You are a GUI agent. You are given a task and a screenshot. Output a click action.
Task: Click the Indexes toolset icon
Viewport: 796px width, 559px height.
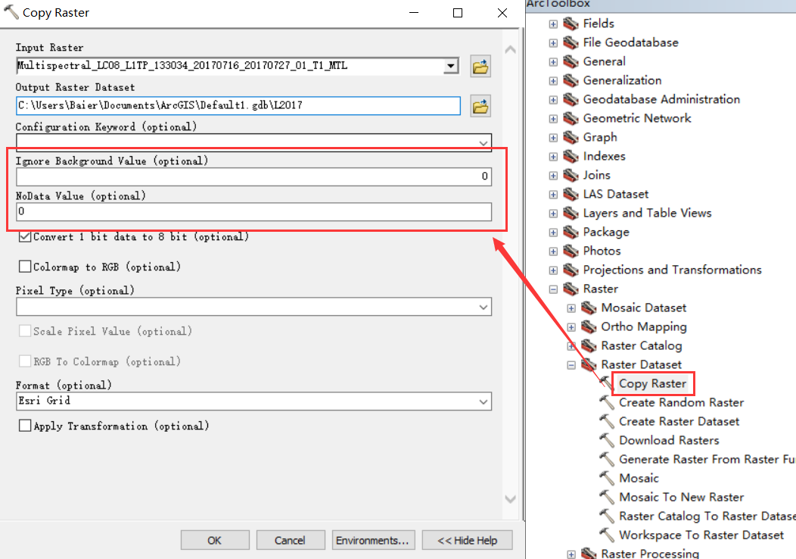point(571,156)
